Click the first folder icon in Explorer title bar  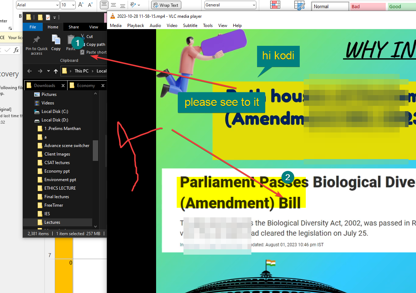click(x=28, y=17)
